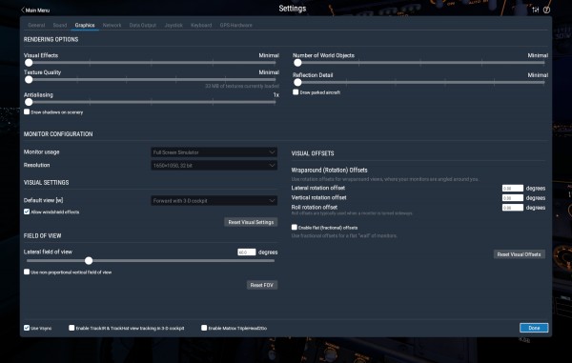
Task: Switch to the General tab
Action: click(36, 25)
